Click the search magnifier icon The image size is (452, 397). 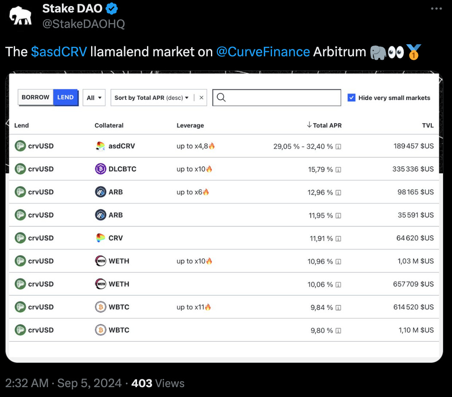[x=221, y=98]
